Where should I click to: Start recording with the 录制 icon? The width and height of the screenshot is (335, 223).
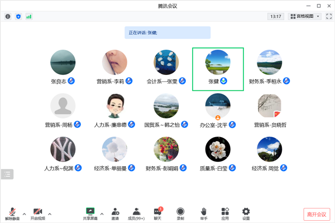[180, 212]
